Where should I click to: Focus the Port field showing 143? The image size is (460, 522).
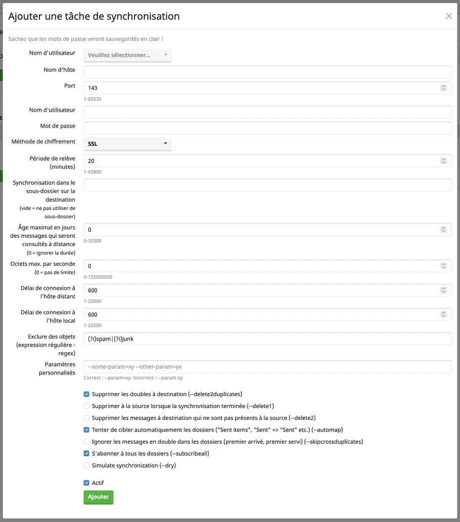(267, 88)
